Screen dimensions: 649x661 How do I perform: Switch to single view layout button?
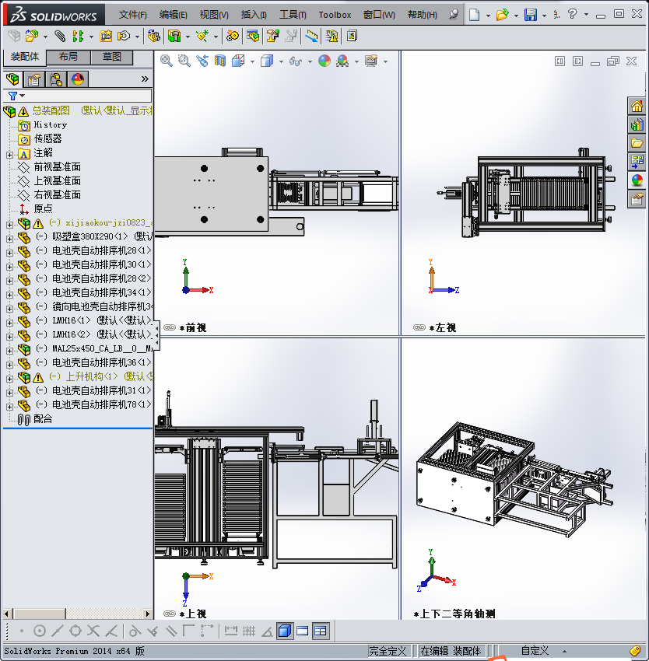point(303,631)
